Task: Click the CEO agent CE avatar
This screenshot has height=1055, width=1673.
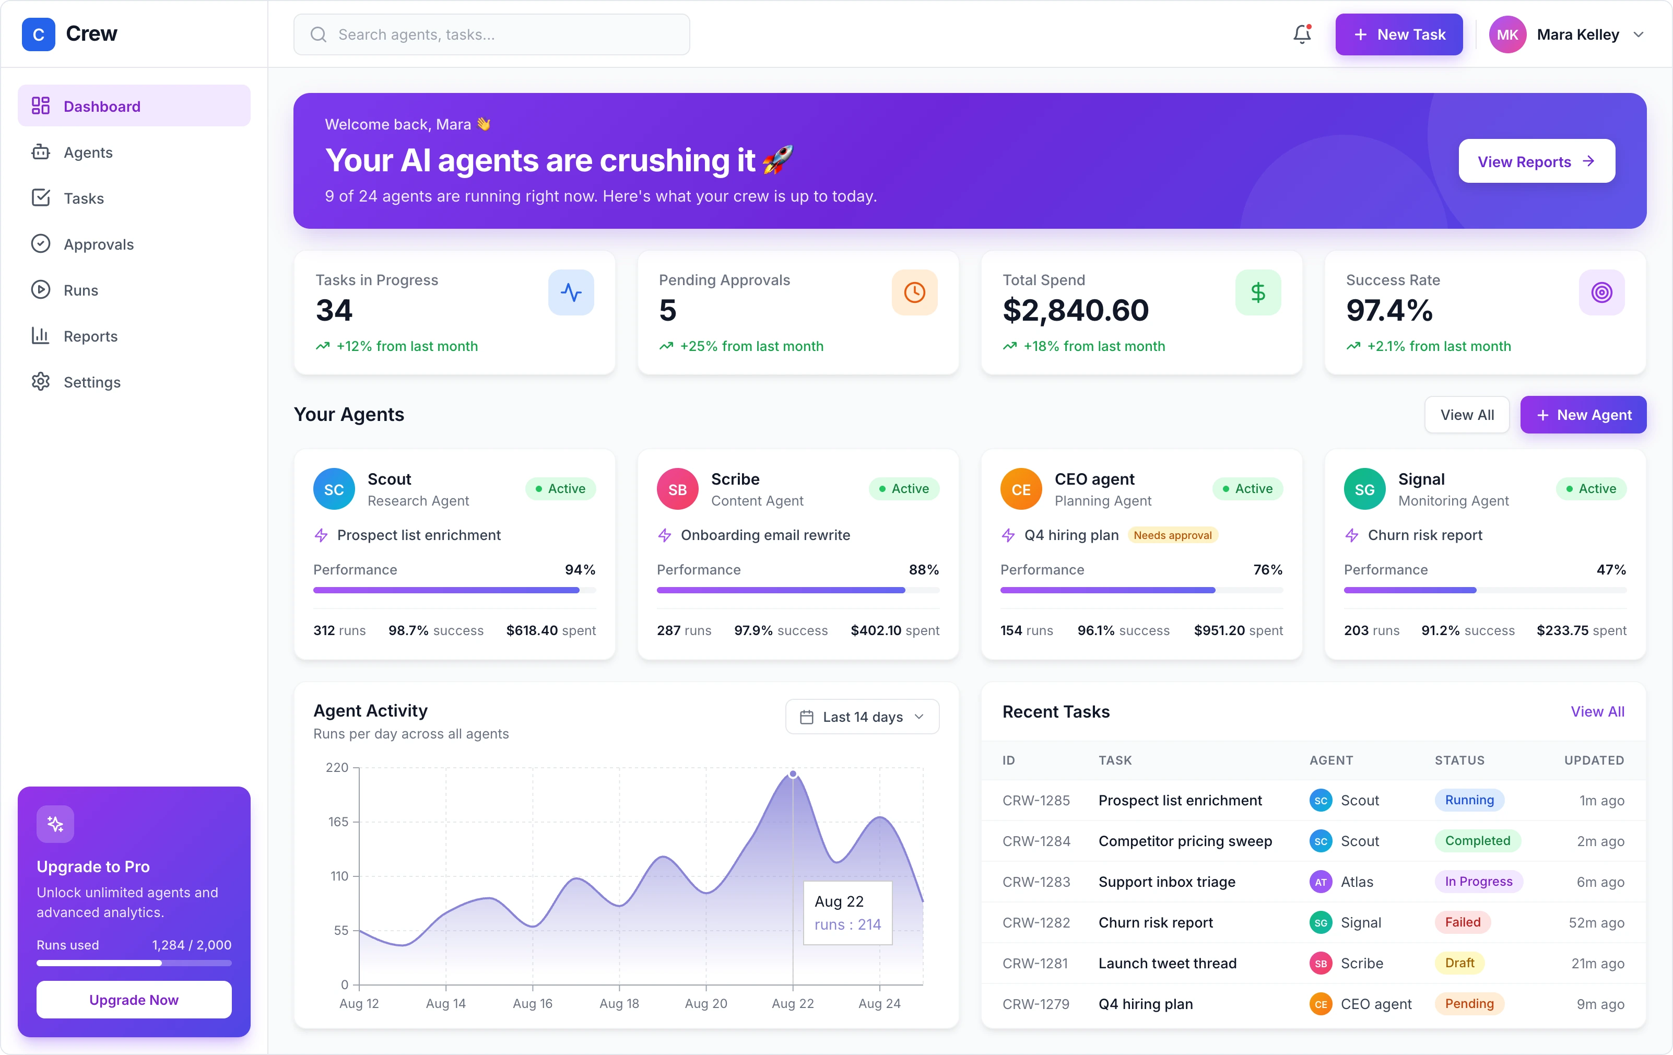Action: click(x=1021, y=489)
